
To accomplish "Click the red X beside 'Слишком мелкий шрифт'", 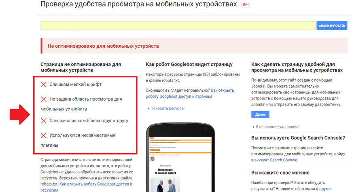I will 44,84.
